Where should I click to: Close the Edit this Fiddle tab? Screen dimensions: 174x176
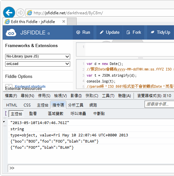click(64, 21)
